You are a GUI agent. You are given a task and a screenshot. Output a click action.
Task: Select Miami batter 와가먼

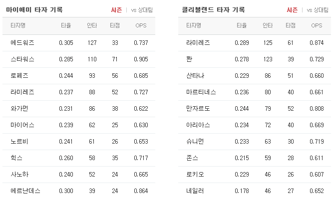[x=19, y=109]
